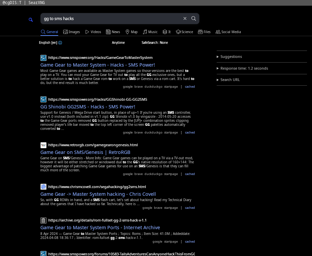Open cached link for RetroRGB result
312x256 pixels.
click(x=190, y=174)
